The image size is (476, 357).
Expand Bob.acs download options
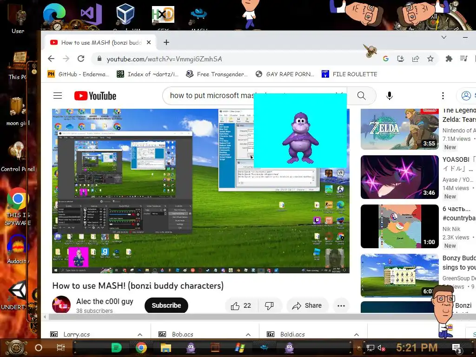(248, 335)
